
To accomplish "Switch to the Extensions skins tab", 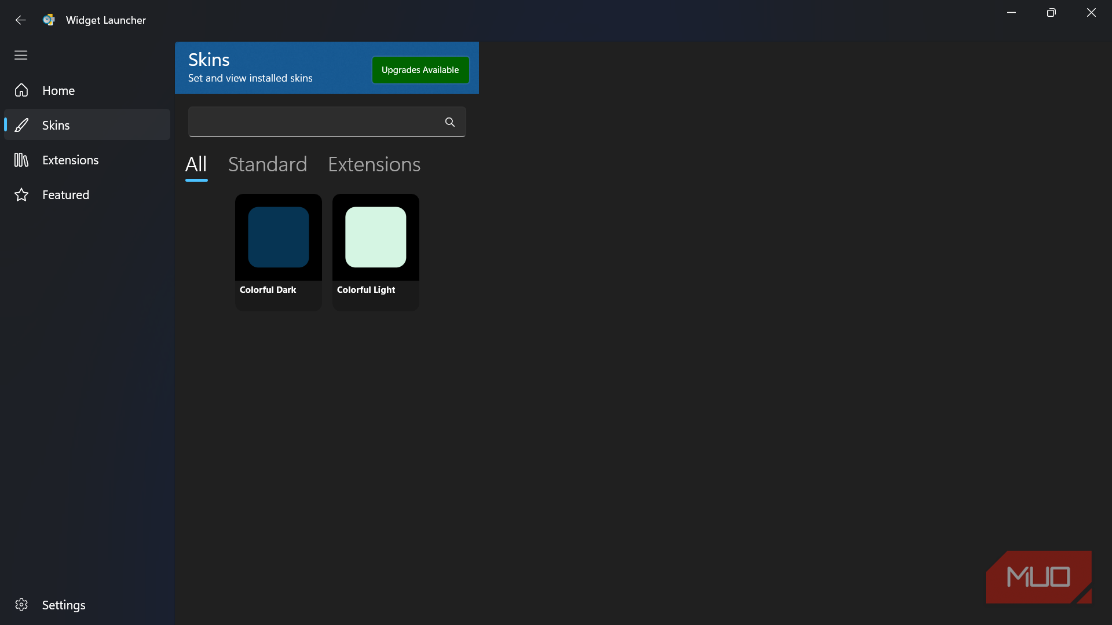I will [x=374, y=165].
